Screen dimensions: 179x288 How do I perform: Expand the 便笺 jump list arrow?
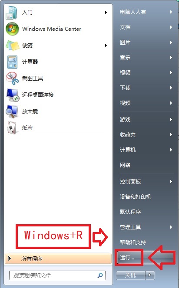click(x=106, y=46)
